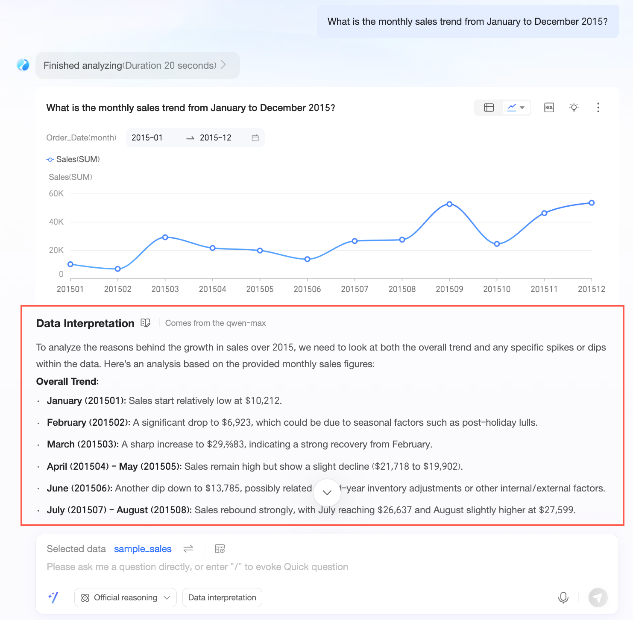
Task: Click the 201512 data point on chart
Action: pyautogui.click(x=592, y=203)
